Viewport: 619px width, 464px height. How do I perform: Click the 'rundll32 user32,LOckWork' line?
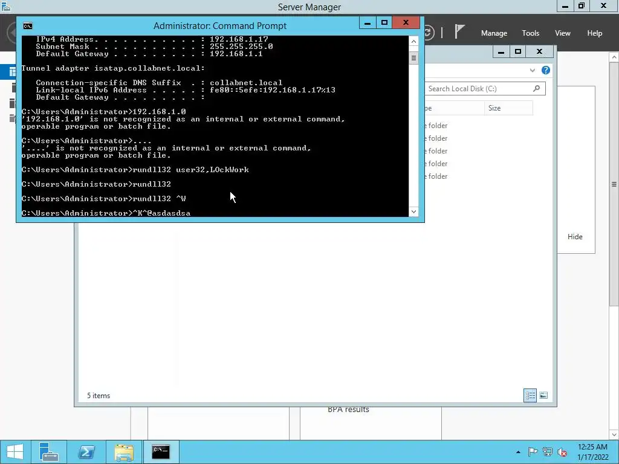tap(135, 170)
